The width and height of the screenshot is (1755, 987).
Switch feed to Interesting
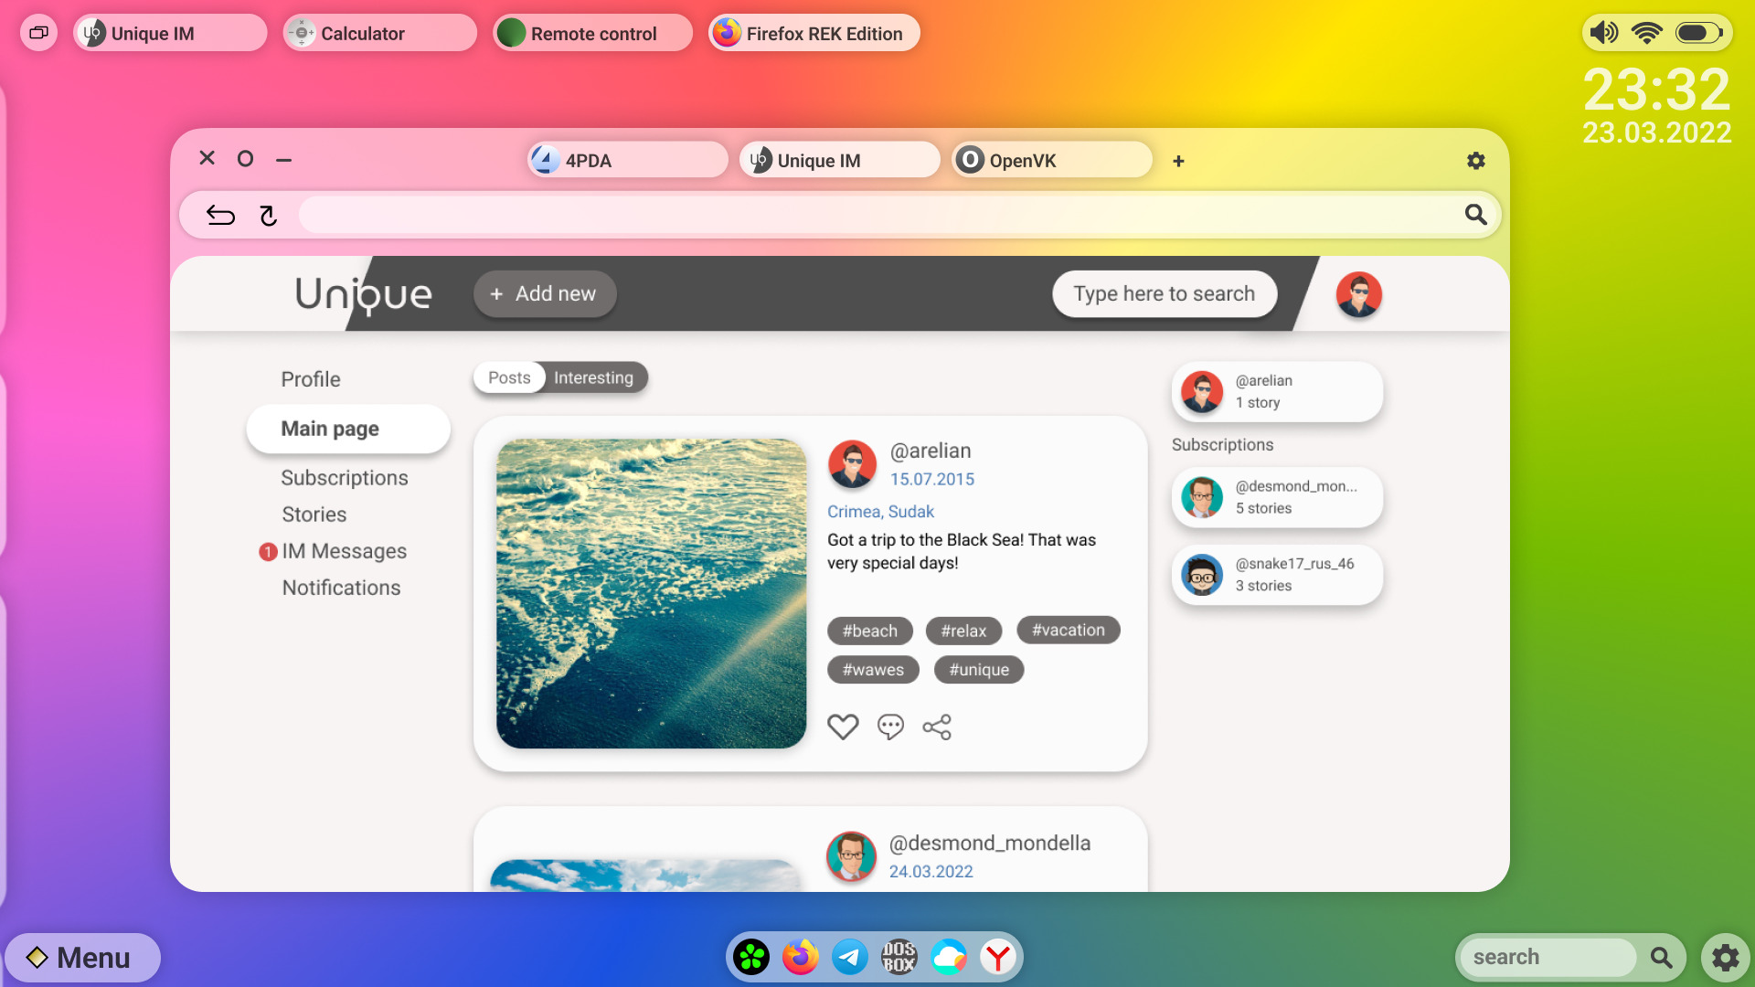tap(593, 377)
